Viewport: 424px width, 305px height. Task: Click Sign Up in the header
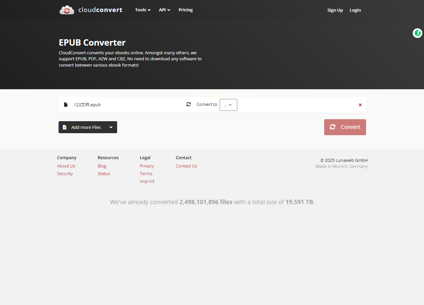(x=335, y=10)
